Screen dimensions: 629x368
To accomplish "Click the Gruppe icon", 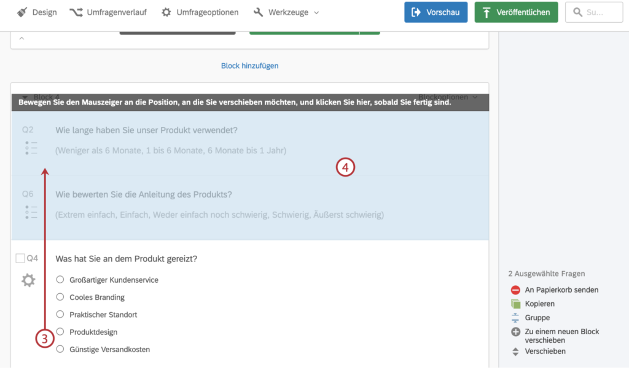I will click(515, 318).
